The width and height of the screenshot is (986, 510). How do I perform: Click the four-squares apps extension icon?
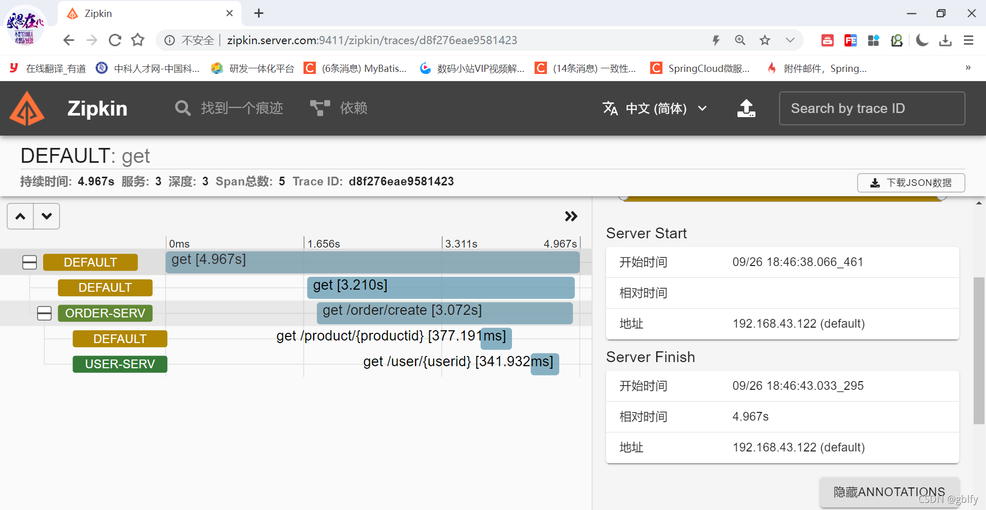coord(874,40)
